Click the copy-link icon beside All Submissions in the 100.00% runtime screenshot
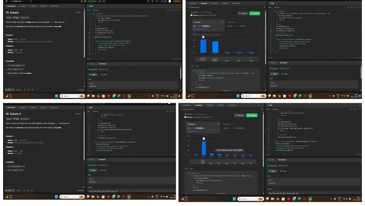The width and height of the screenshot is (365, 206). click(x=264, y=7)
